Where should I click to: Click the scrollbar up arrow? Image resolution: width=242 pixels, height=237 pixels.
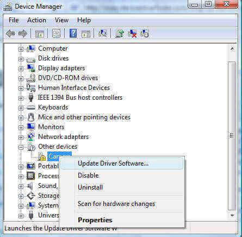[232, 48]
